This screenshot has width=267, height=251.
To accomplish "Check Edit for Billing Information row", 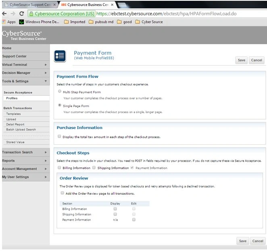I will point(134,209).
